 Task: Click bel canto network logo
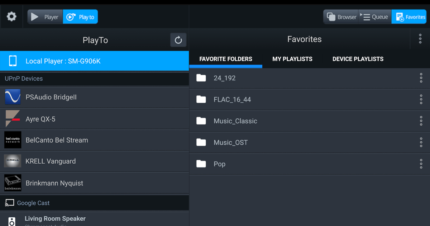[x=13, y=140]
